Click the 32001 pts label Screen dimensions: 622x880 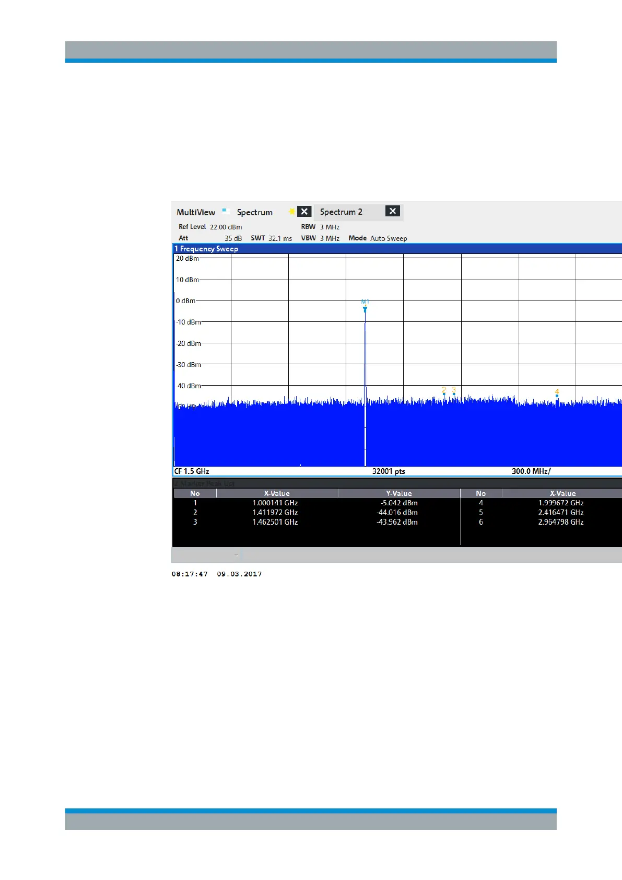point(389,471)
